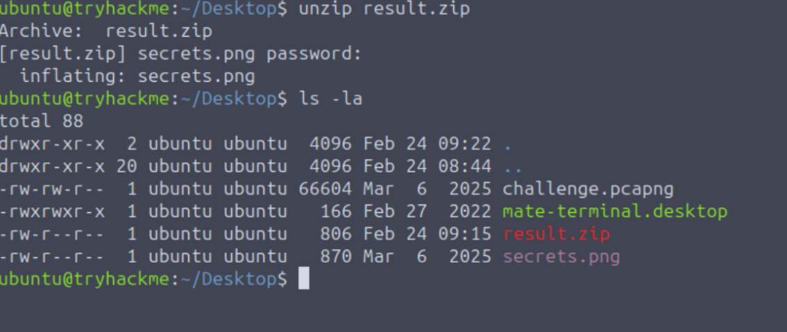Click the challenge.pcapng filename in the listing
The image size is (787, 332).
click(x=588, y=189)
